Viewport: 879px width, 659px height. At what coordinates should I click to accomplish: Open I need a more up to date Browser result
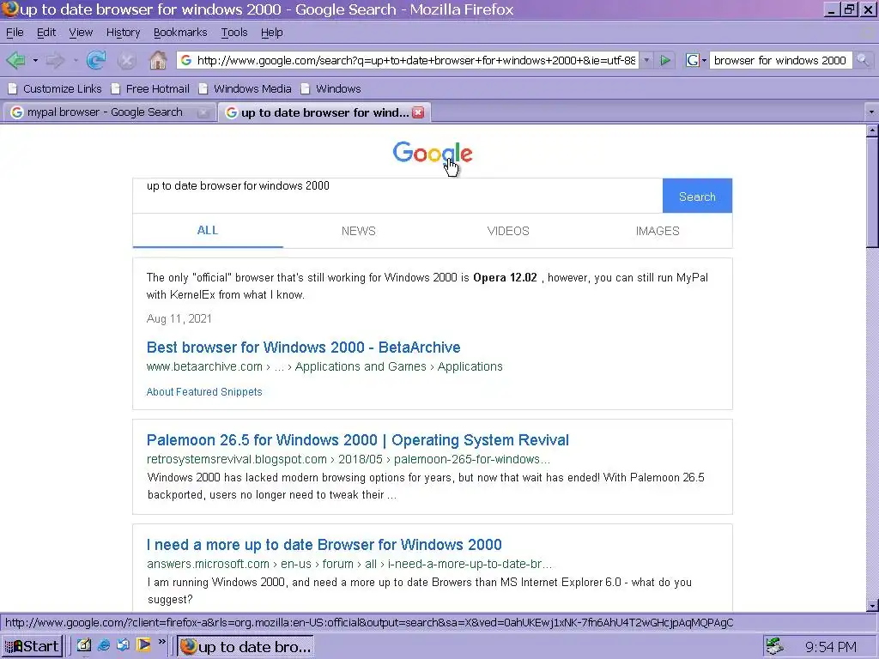click(x=324, y=545)
